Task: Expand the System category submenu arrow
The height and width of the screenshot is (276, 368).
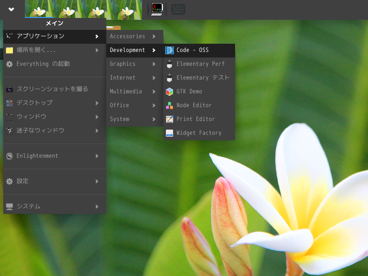Action: (x=154, y=119)
